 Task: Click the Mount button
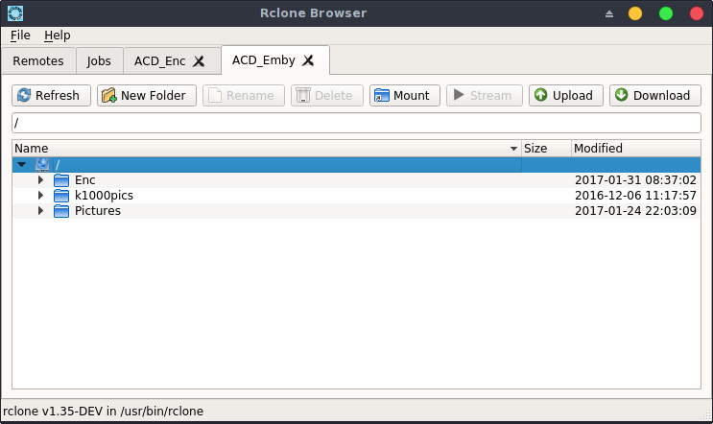pos(405,95)
